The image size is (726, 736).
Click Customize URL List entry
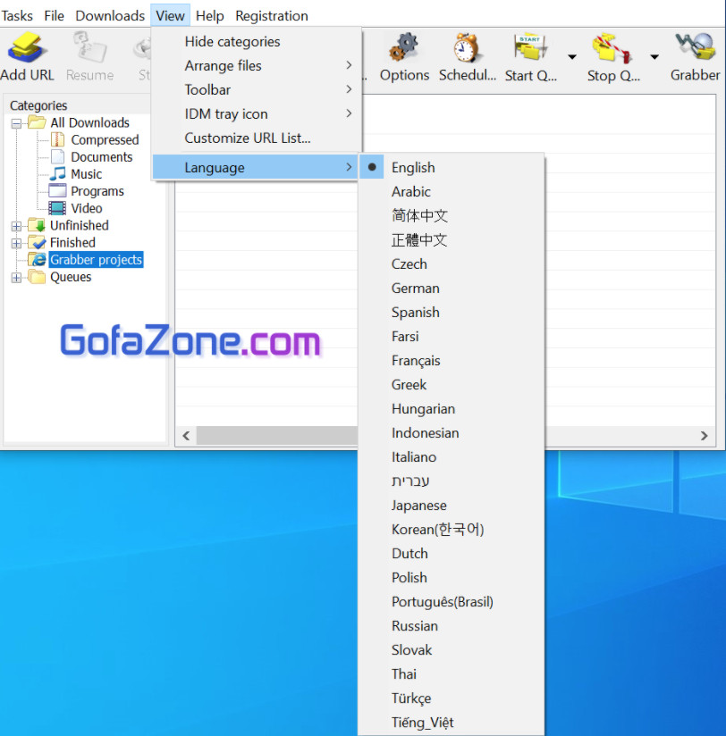pos(248,138)
